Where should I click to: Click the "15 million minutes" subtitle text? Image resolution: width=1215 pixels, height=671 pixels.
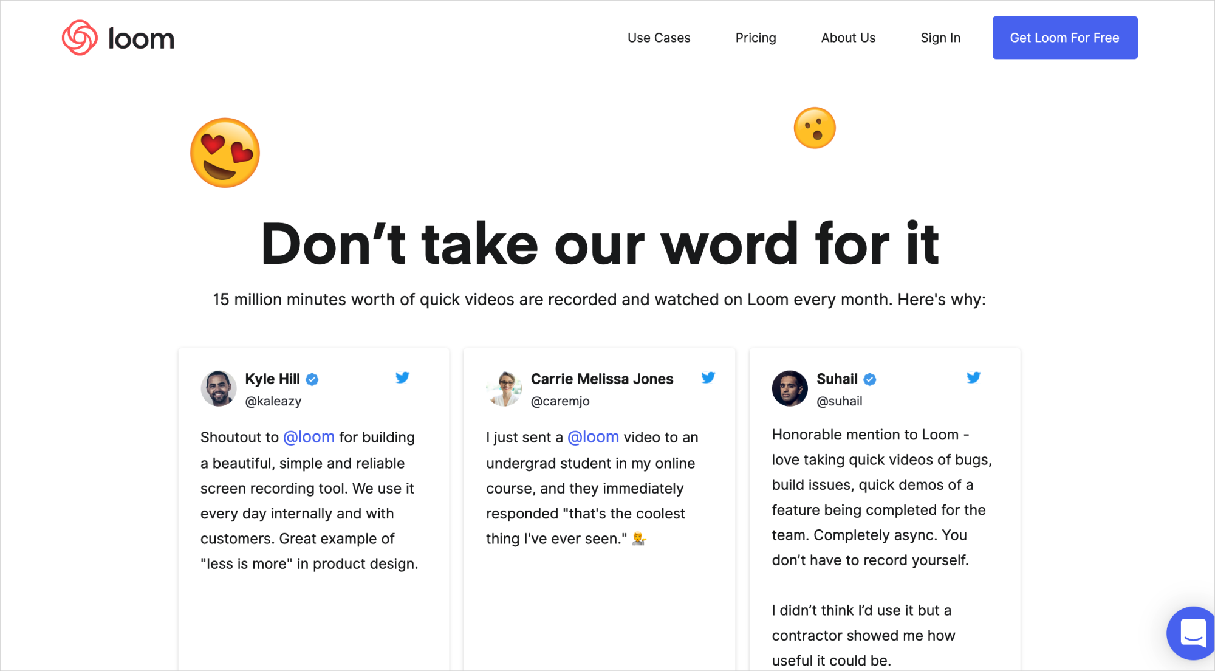pyautogui.click(x=599, y=300)
